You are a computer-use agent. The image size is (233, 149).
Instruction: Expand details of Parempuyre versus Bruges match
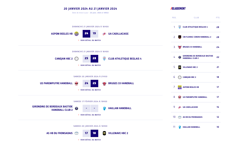pyautogui.click(x=90, y=90)
